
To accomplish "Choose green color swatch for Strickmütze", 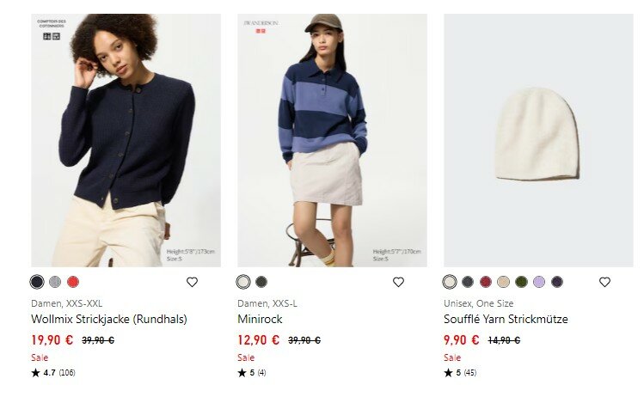I will click(521, 282).
